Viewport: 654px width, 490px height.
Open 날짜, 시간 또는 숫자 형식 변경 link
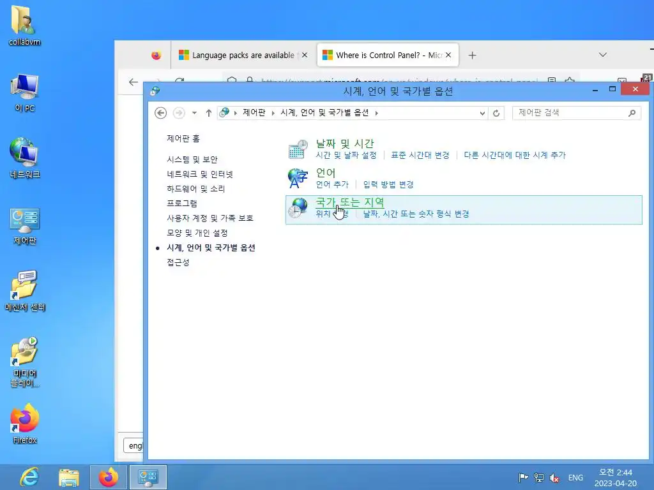(416, 214)
